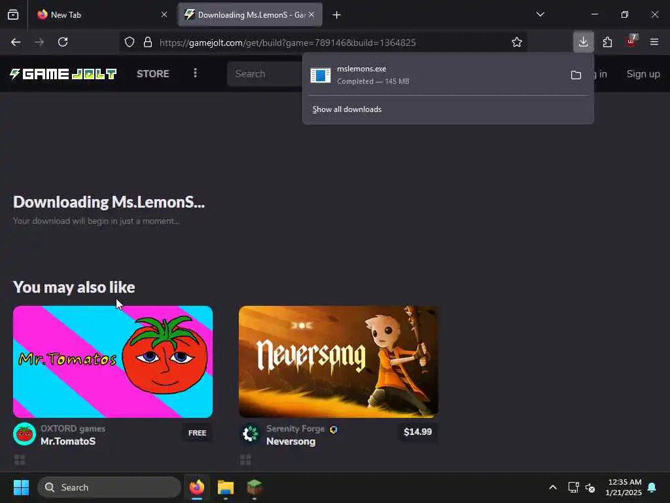Close the Downloading Ms.LemonS tab
Image resolution: width=670 pixels, height=503 pixels.
point(311,14)
